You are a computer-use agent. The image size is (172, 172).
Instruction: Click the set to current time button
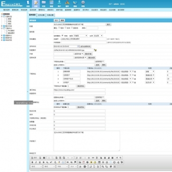pyautogui.click(x=86, y=47)
